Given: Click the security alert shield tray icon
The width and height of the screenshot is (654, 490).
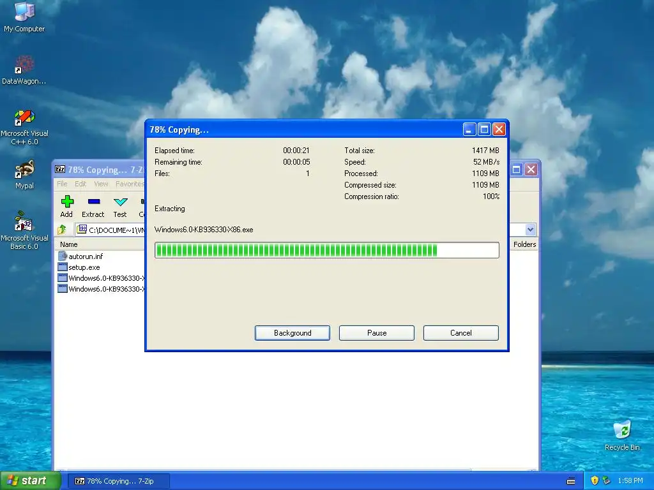Looking at the screenshot, I should pyautogui.click(x=595, y=481).
